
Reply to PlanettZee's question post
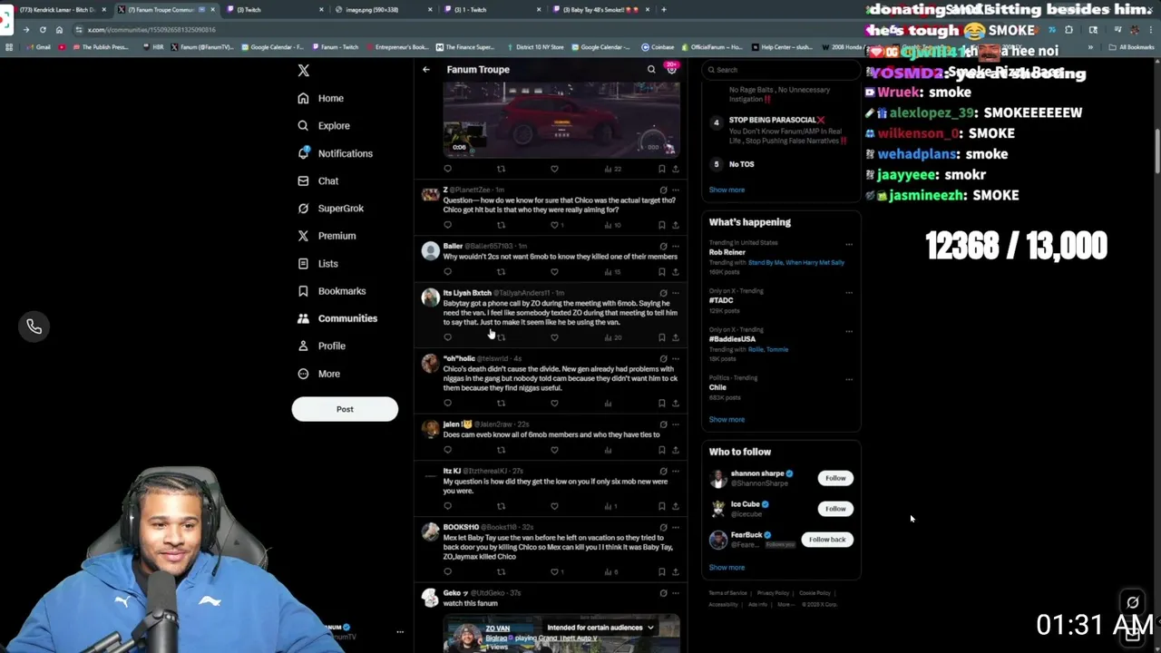[447, 225]
